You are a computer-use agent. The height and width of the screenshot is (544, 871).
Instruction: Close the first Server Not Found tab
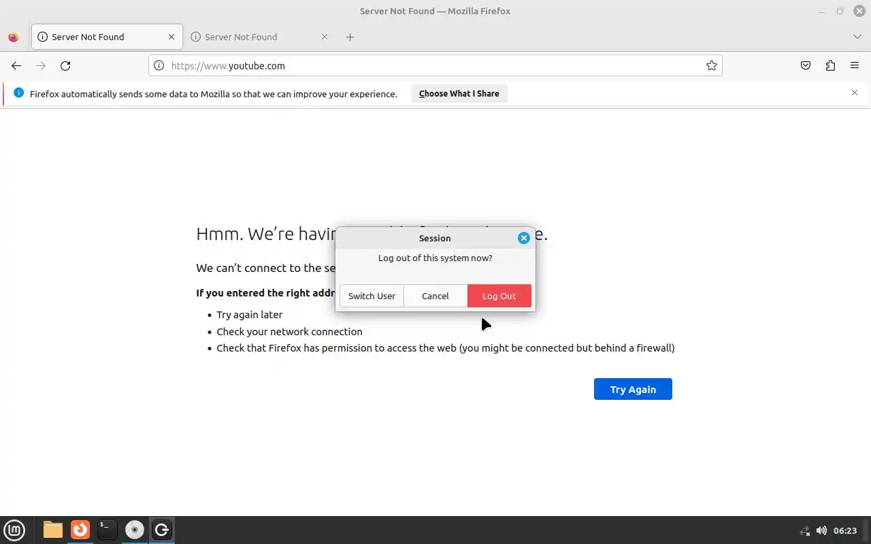click(171, 37)
